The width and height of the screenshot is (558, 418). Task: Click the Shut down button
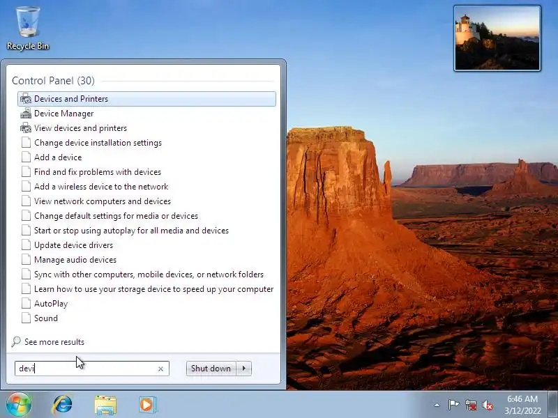211,369
